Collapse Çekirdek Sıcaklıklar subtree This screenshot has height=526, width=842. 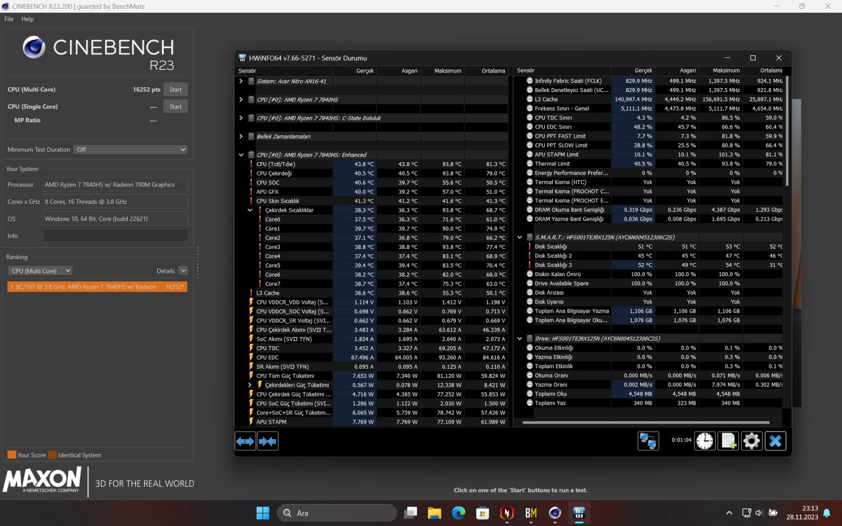tap(250, 210)
